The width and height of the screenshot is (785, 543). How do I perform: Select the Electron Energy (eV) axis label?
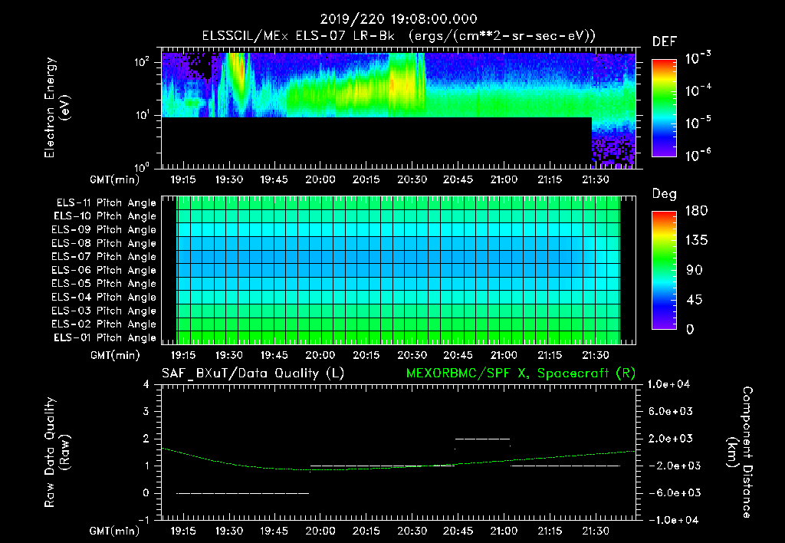[57, 107]
